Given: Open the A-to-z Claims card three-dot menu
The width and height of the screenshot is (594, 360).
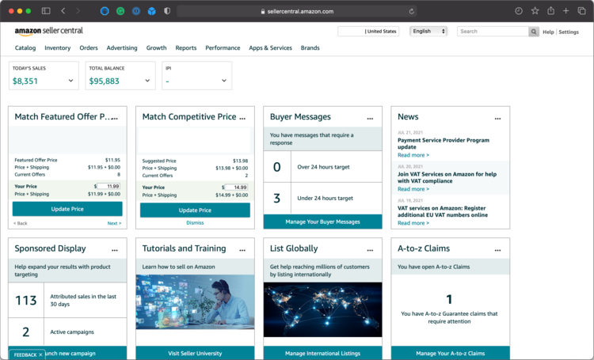Looking at the screenshot, I should coord(497,250).
